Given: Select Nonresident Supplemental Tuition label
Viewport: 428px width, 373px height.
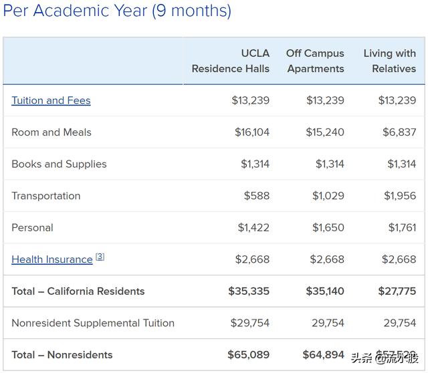Looking at the screenshot, I should (x=93, y=323).
